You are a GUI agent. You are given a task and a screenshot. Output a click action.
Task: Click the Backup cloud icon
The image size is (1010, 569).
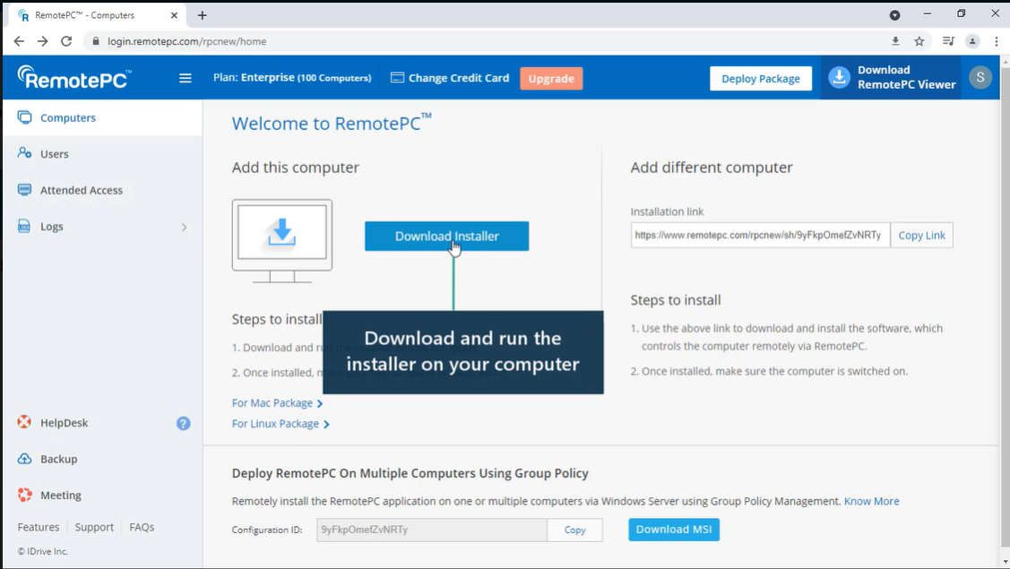tap(24, 458)
